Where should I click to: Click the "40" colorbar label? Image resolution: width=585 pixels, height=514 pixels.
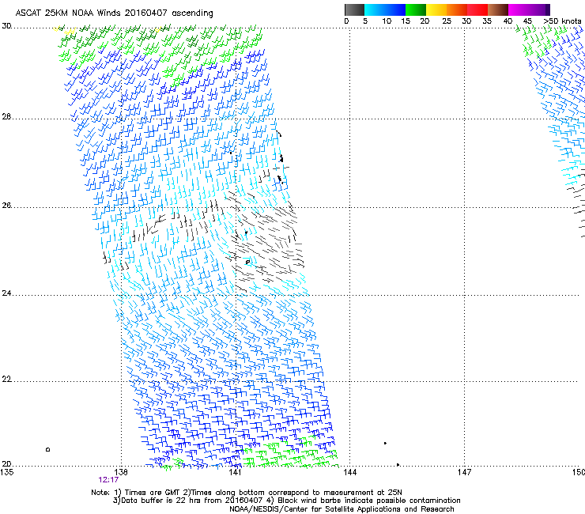508,21
